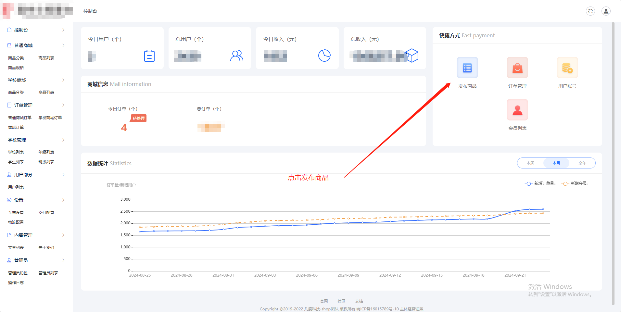Collapse the 普通商城 sidebar section

click(x=63, y=45)
